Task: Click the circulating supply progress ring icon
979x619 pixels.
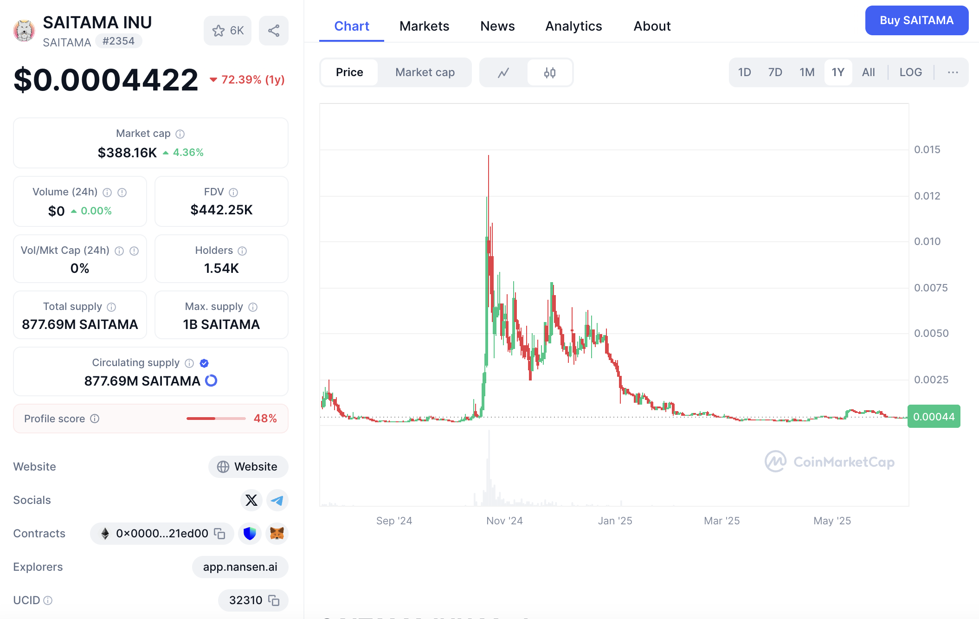Action: tap(211, 380)
